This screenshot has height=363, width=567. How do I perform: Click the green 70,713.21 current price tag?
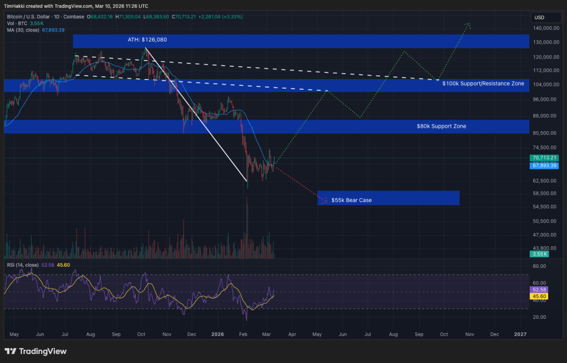click(x=544, y=158)
